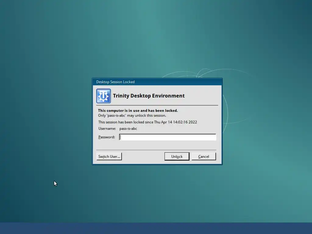Open the Switch User... option

coord(109,156)
